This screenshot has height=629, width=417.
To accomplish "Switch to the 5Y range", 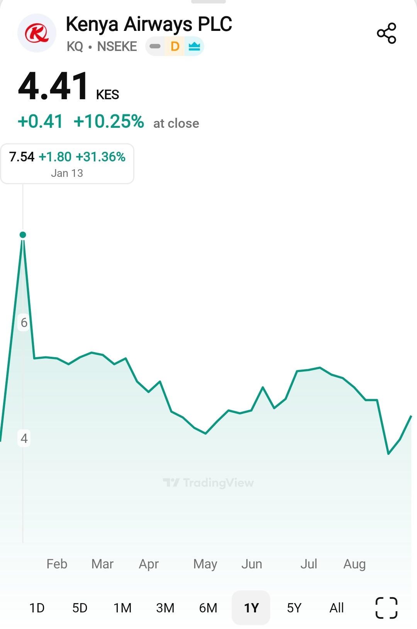I will click(294, 608).
